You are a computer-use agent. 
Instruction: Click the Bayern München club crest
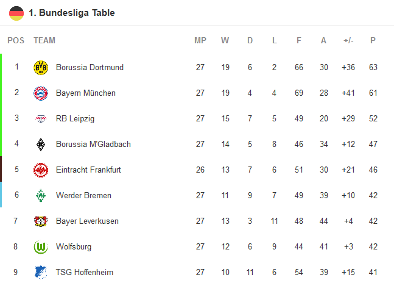[41, 93]
